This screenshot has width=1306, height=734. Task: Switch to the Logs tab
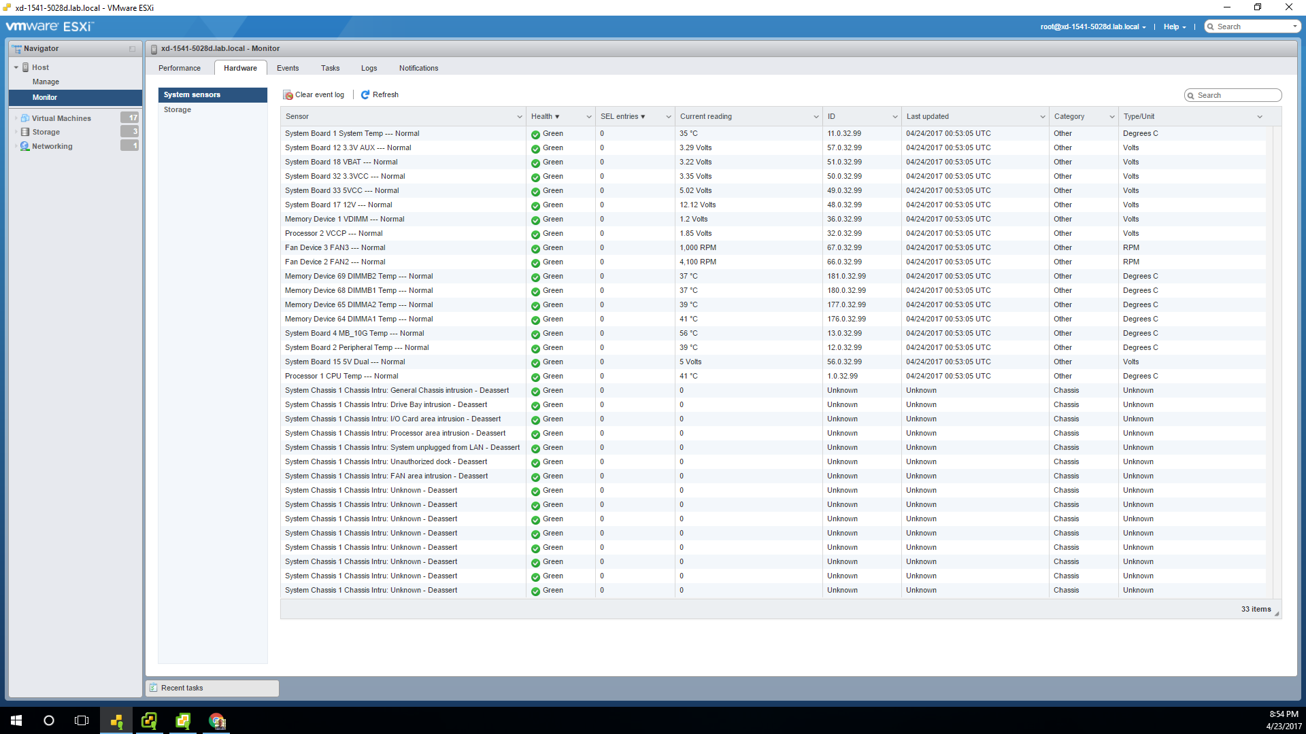(369, 68)
